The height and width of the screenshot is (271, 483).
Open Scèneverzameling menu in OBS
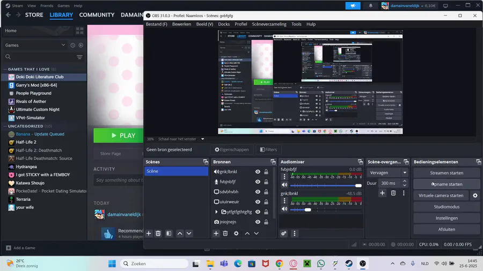pyautogui.click(x=269, y=24)
